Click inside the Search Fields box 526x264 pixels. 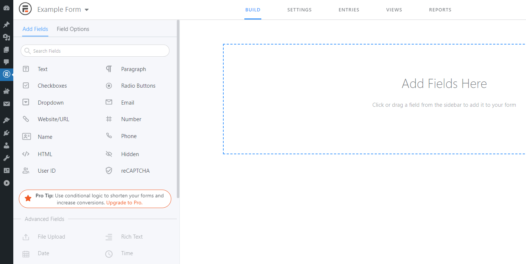(95, 50)
